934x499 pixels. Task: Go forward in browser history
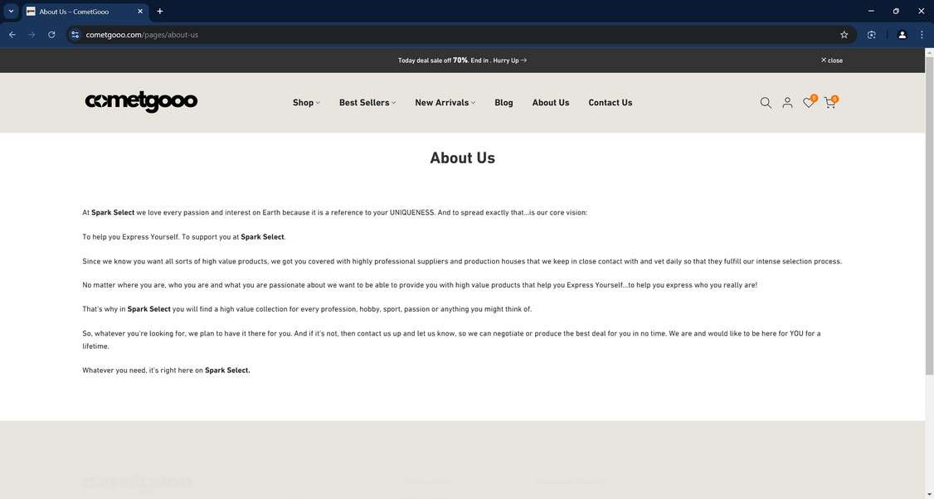click(32, 35)
